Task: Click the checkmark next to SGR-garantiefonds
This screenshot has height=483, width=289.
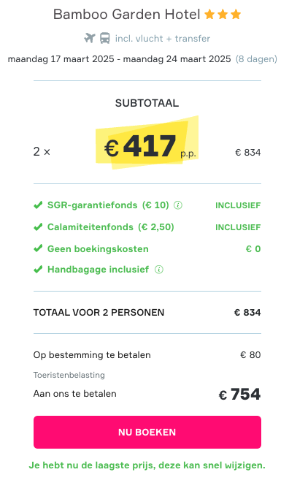Action: (38, 205)
